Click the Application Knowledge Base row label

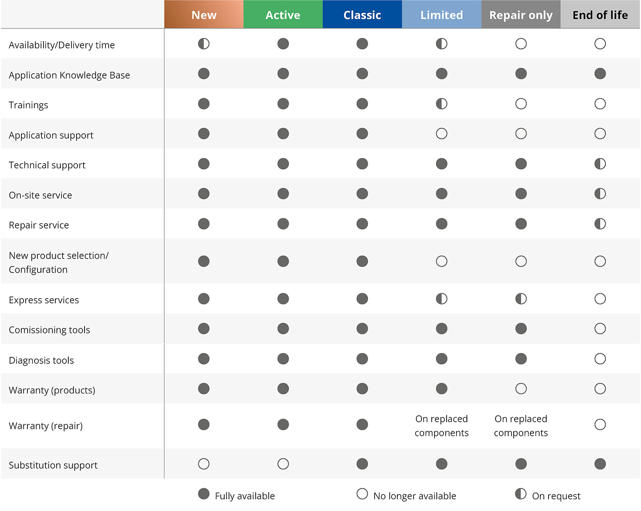[x=69, y=75]
